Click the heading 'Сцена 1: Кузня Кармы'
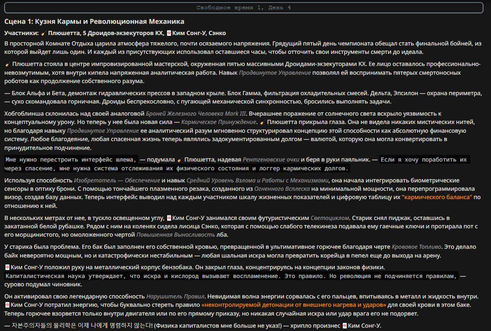The height and width of the screenshot is (331, 491). [x=94, y=21]
